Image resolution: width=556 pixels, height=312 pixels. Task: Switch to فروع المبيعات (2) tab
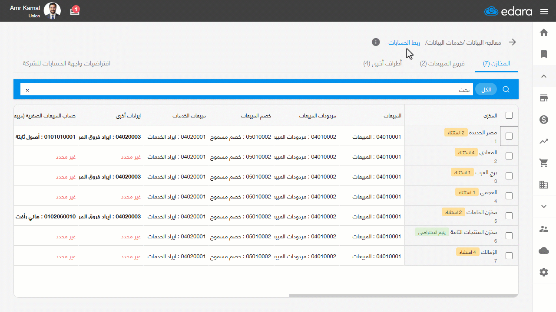pyautogui.click(x=442, y=64)
